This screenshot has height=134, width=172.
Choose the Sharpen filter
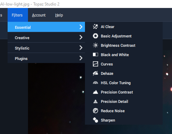[x=124, y=120]
